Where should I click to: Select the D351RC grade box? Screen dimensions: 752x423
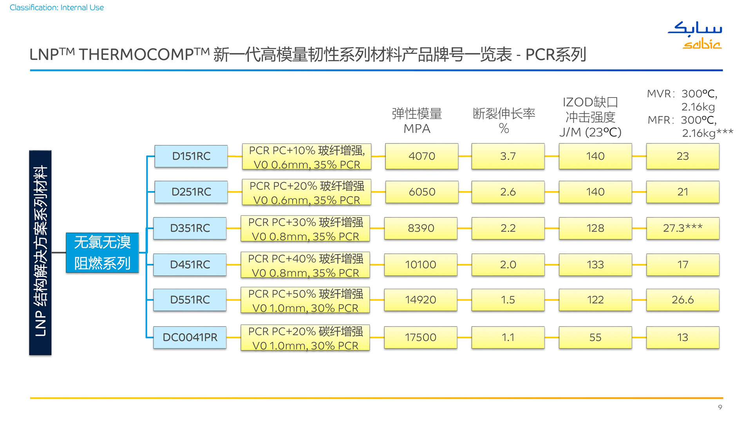tap(190, 228)
